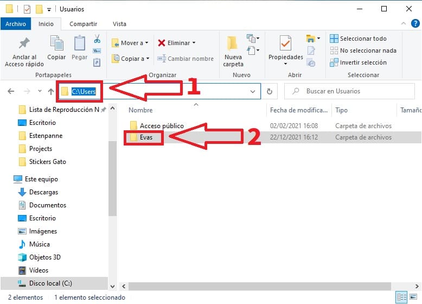Collapse the ribbon with the chevron

pos(403,23)
